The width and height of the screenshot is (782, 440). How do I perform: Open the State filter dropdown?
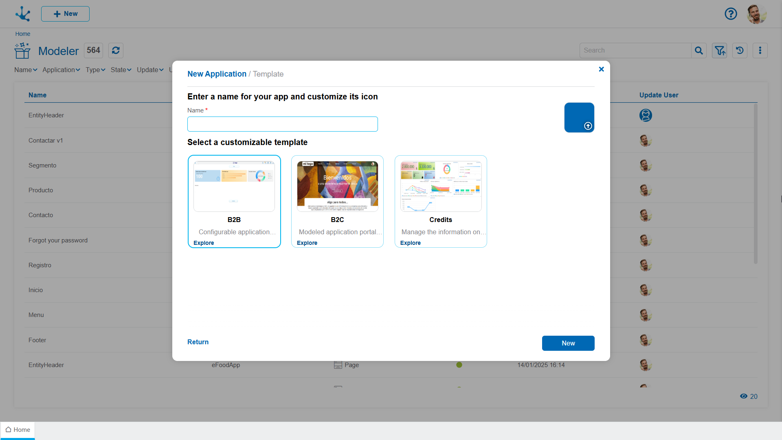(121, 70)
